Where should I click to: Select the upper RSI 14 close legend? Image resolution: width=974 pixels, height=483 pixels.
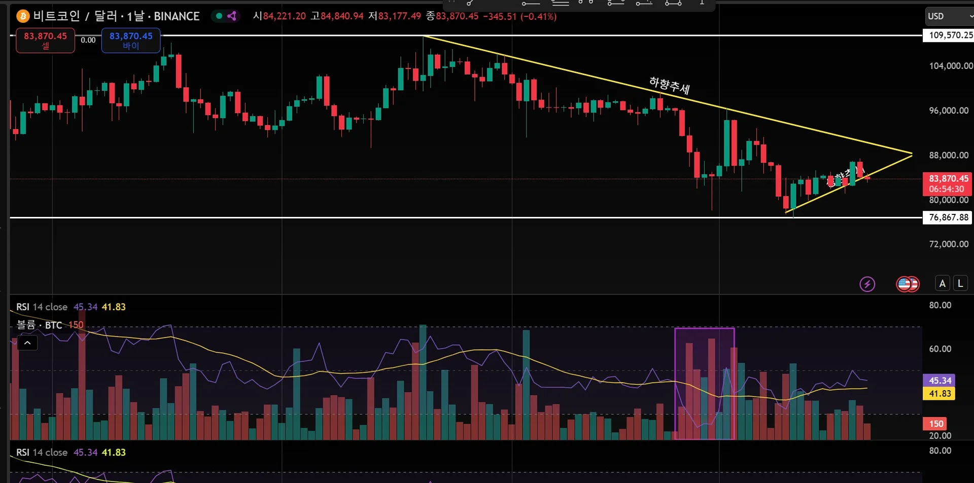click(42, 307)
